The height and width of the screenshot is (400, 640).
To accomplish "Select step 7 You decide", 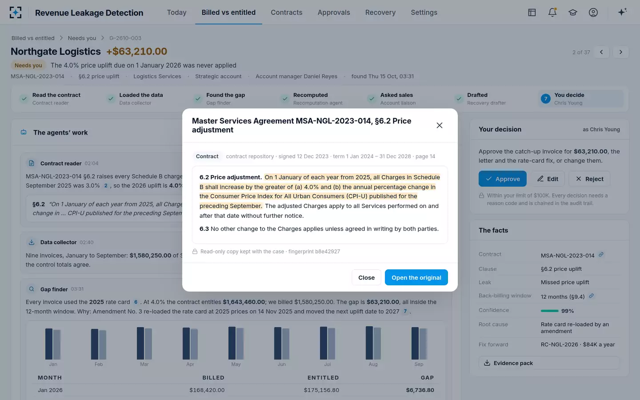I will point(580,99).
